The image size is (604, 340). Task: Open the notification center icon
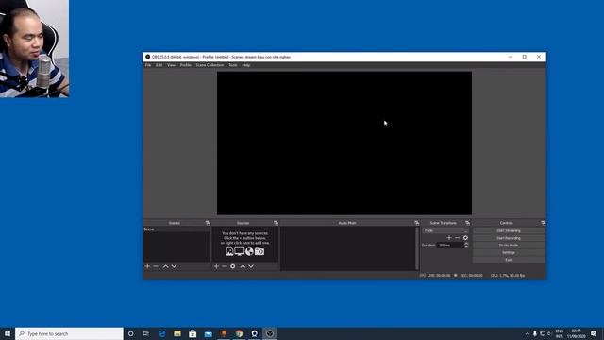pyautogui.click(x=594, y=333)
